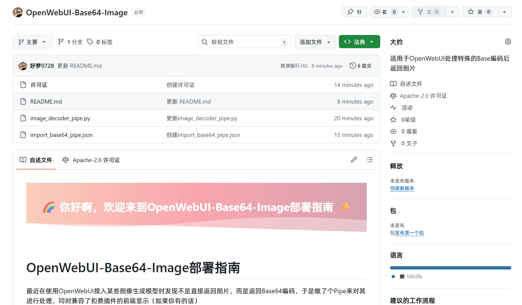522x305 pixels.
Task: Expand the 添加文件 dropdown
Action: point(314,42)
